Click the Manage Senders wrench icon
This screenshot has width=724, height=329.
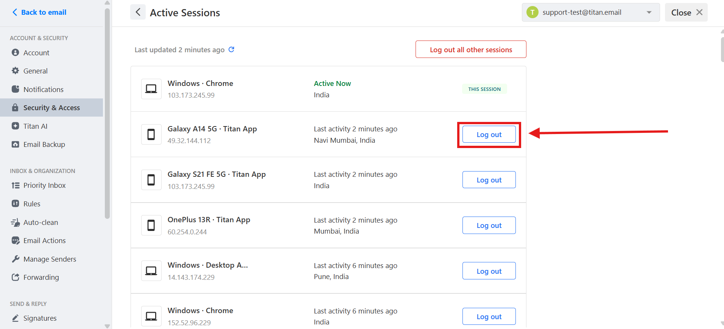pos(15,259)
